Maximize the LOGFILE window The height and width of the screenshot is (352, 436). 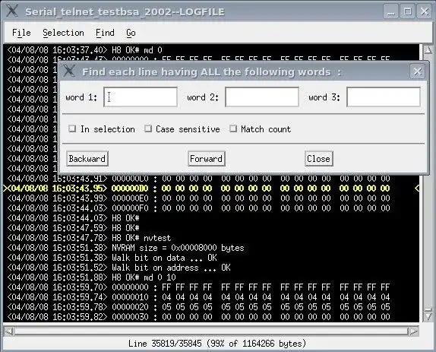(x=408, y=11)
